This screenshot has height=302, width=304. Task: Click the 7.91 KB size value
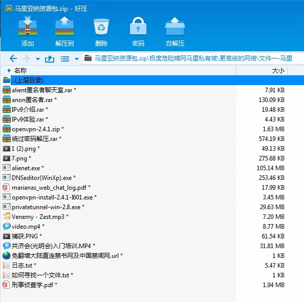tap(274, 90)
